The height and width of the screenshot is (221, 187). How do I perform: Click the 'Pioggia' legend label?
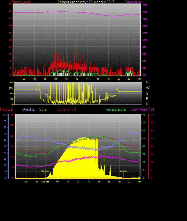pyautogui.click(x=6, y=109)
